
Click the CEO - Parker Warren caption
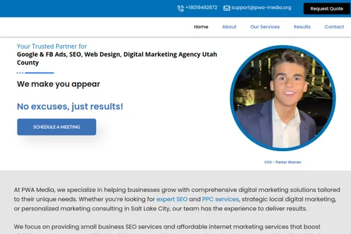pos(283,162)
